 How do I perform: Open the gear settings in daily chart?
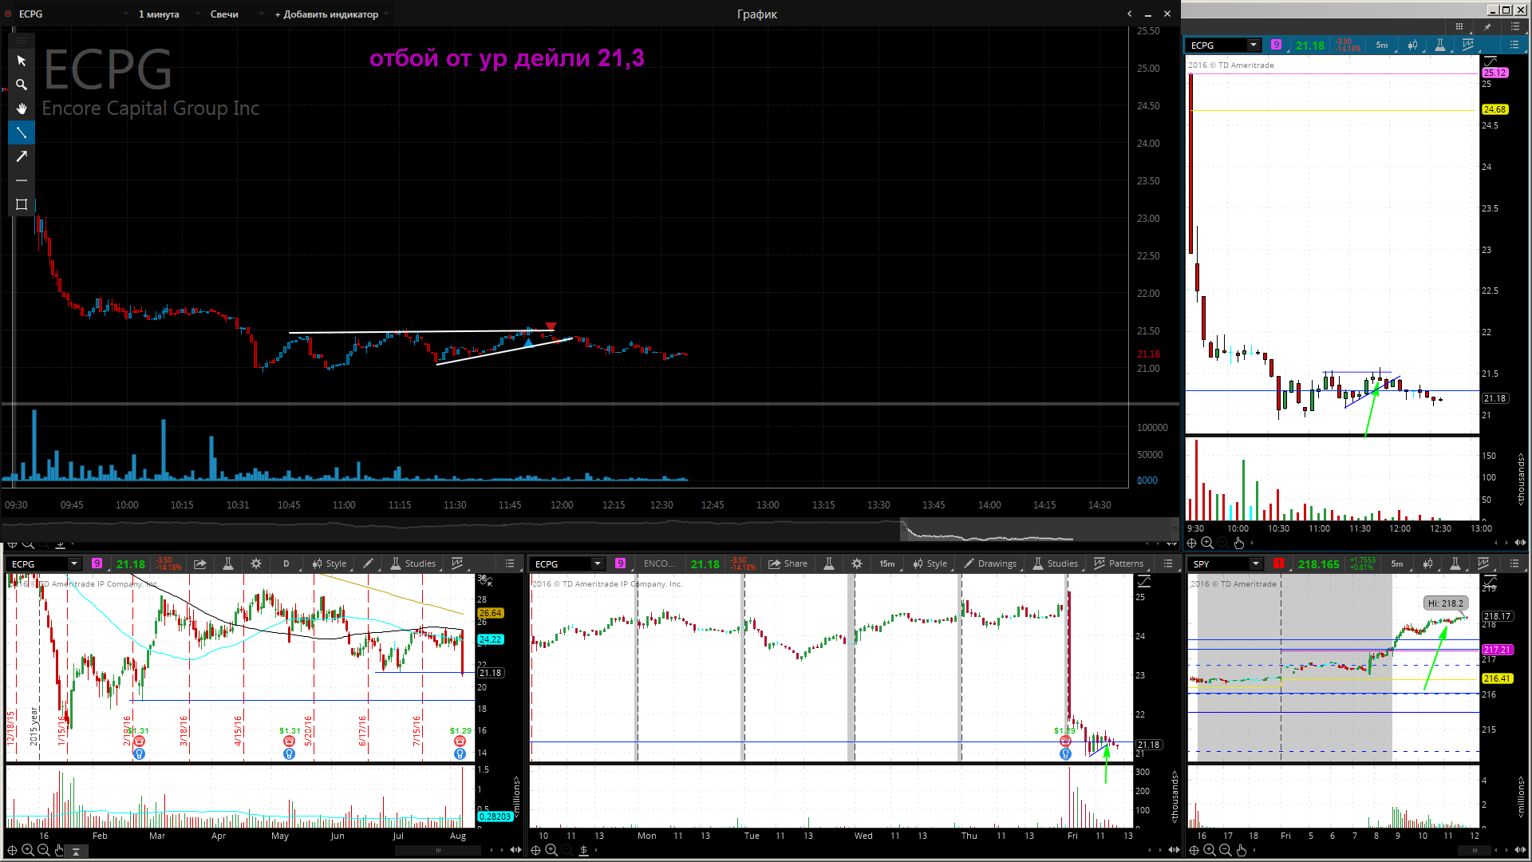(x=256, y=563)
